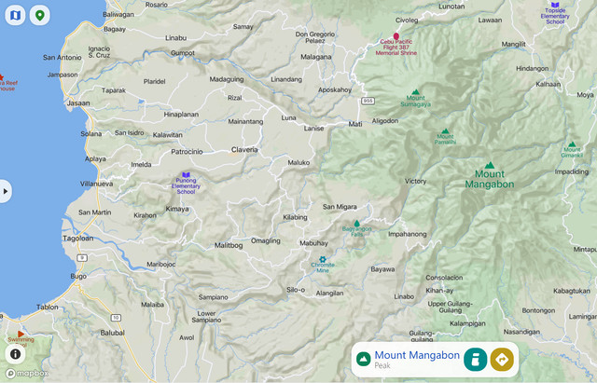Image resolution: width=597 pixels, height=383 pixels.
Task: Click the Tagoloan town label
Action: coord(78,239)
